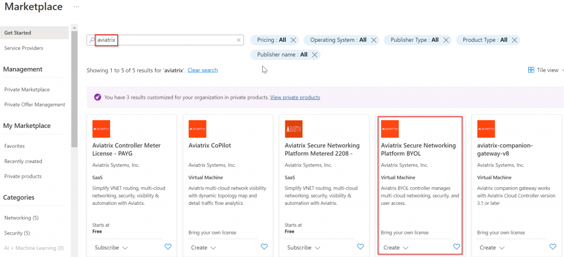Click the purple rocket private products icon
The height and width of the screenshot is (257, 564).
tap(97, 97)
